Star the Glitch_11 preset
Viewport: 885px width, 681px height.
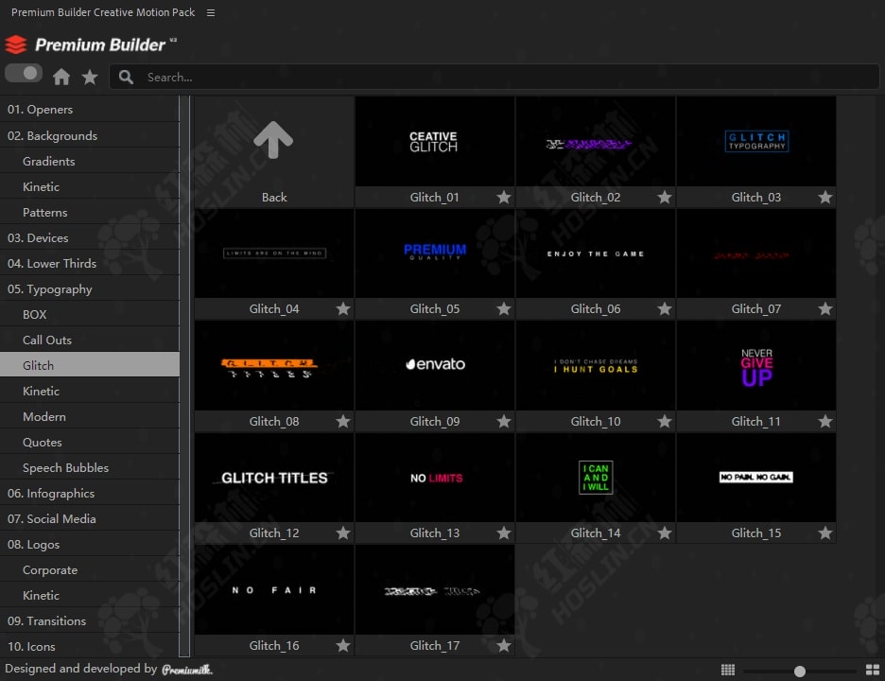[825, 421]
